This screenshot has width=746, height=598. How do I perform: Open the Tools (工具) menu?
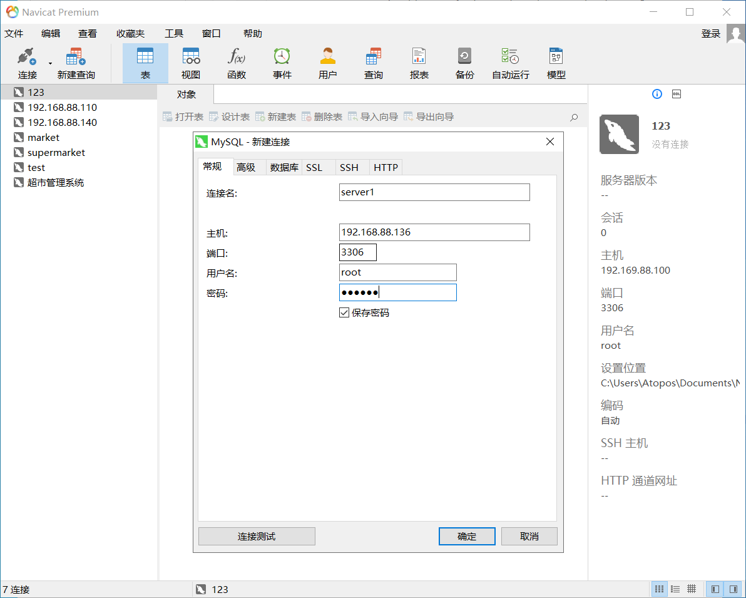point(174,34)
